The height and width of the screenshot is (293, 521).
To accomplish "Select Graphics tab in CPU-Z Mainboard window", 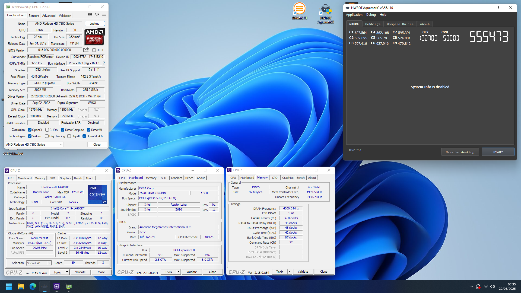I will pos(176,178).
